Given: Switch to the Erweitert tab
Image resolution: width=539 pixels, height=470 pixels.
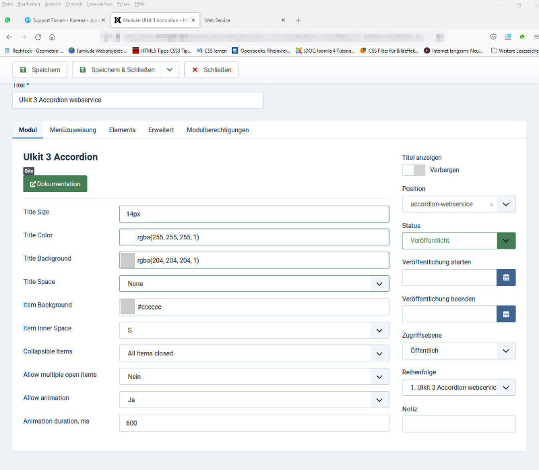Looking at the screenshot, I should [161, 130].
